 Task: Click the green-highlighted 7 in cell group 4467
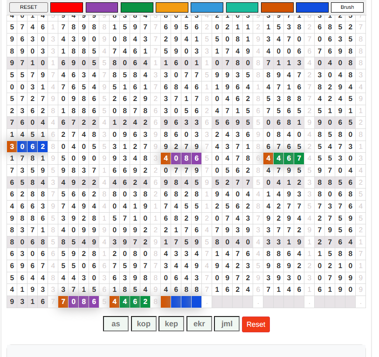(299, 159)
